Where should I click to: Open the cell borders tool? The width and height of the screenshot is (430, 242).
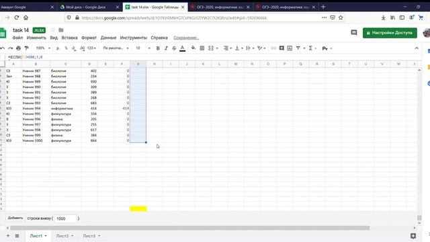point(202,48)
